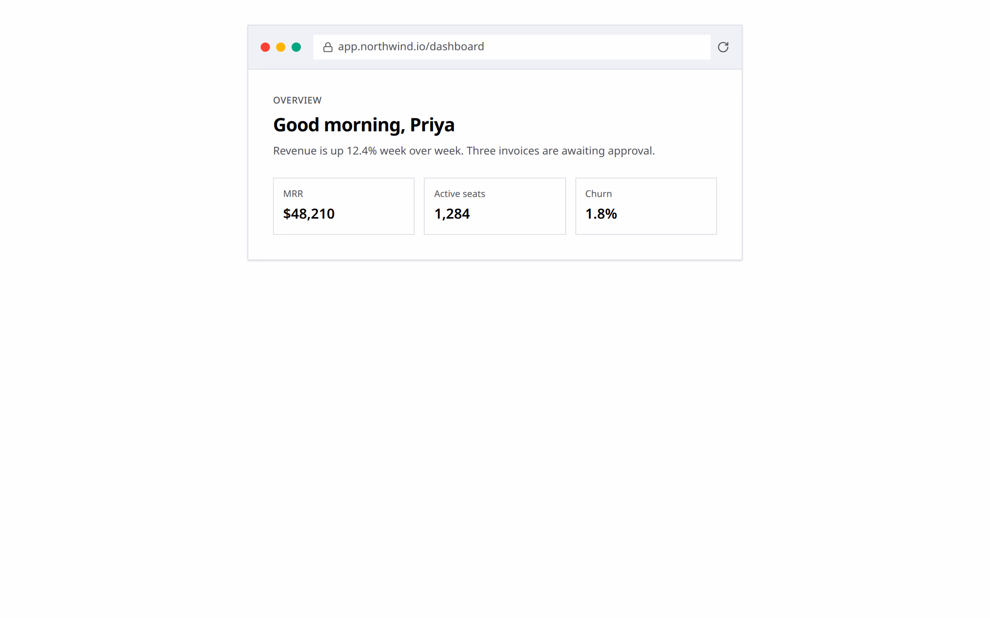
Task: Focus the blank area of the address bar
Action: (596, 47)
